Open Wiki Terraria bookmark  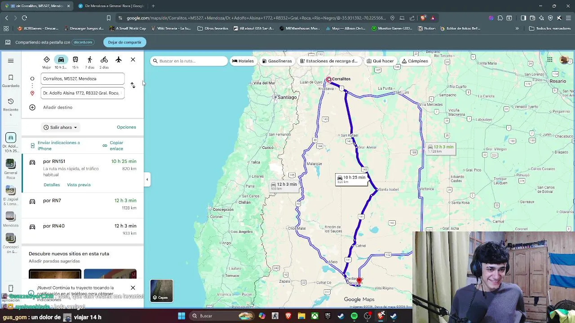click(x=171, y=28)
